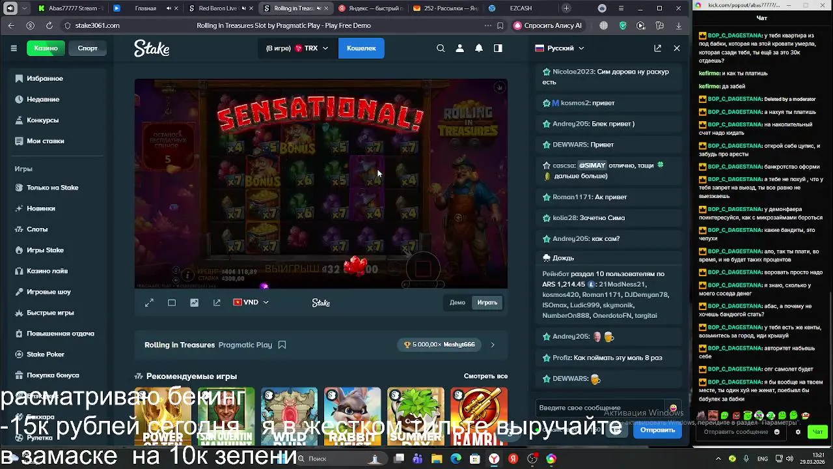Click Смотреть все recommended games
The width and height of the screenshot is (833, 469).
pyautogui.click(x=485, y=376)
